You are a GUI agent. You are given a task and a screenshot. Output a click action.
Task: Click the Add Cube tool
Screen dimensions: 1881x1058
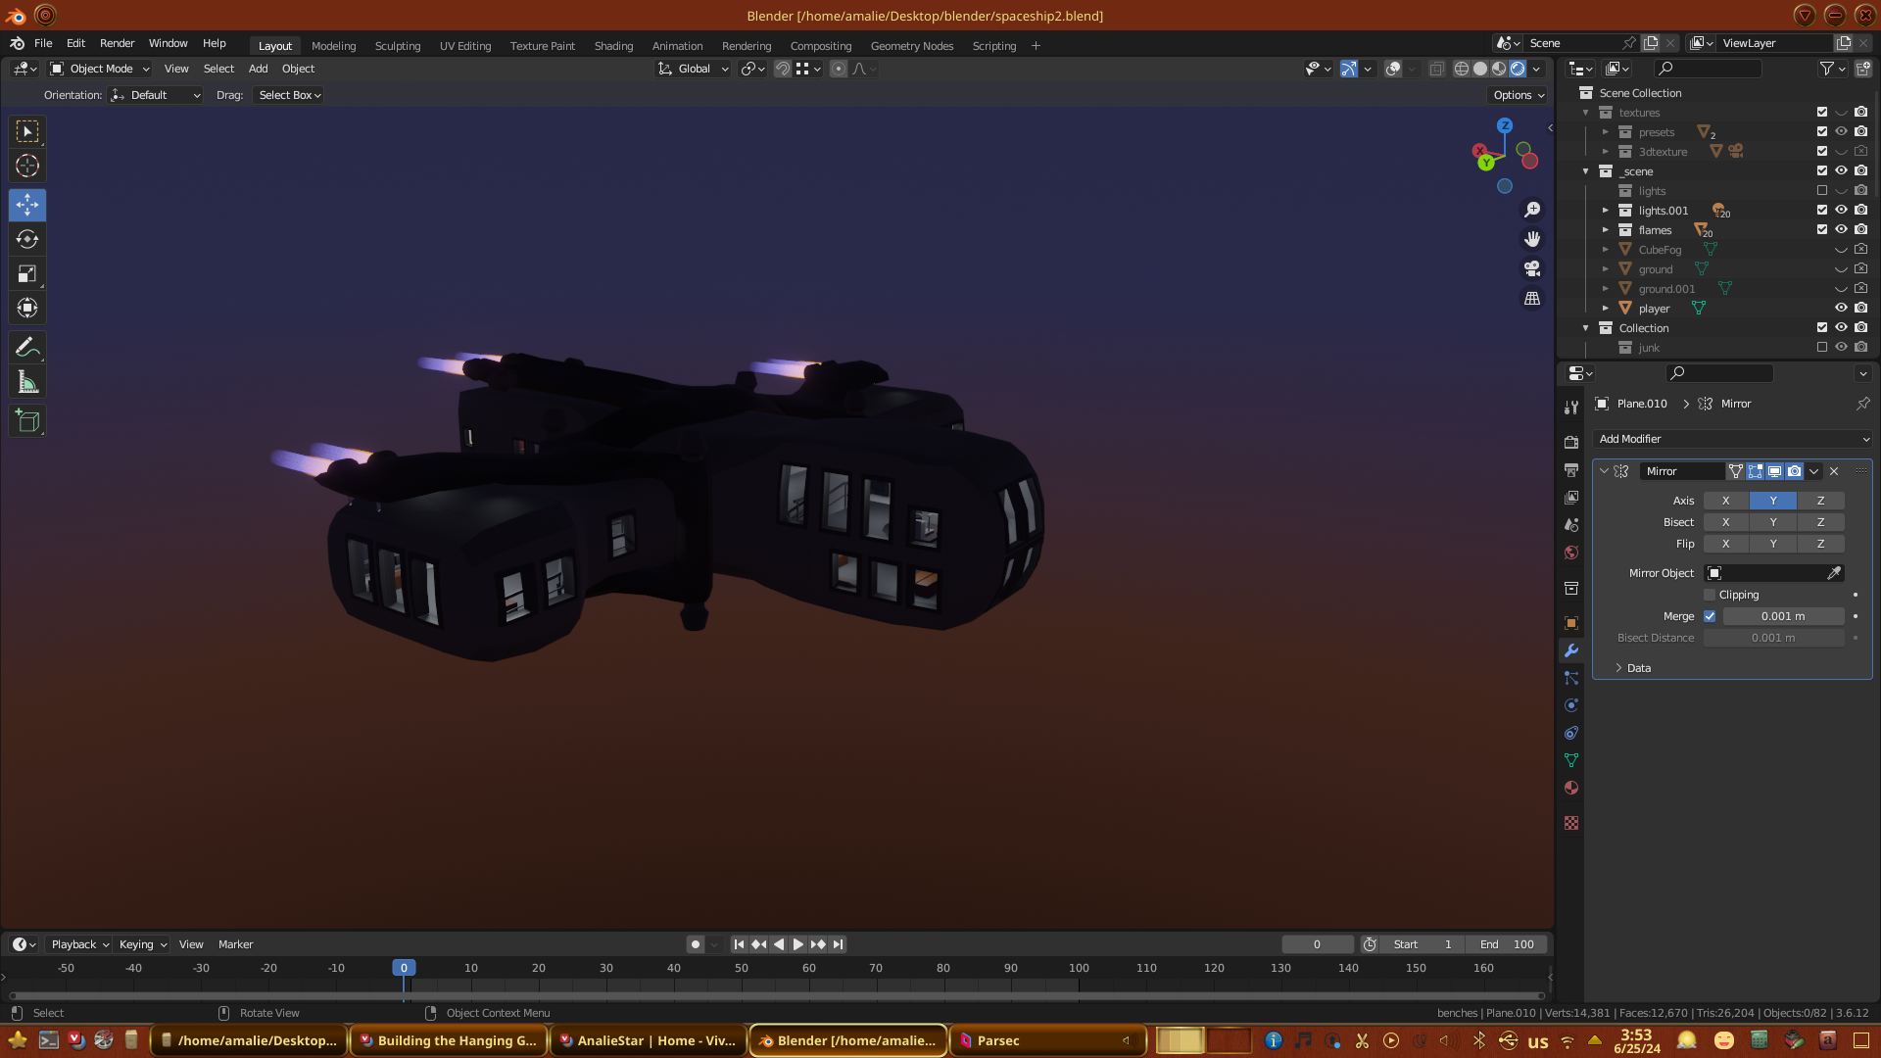(x=27, y=422)
